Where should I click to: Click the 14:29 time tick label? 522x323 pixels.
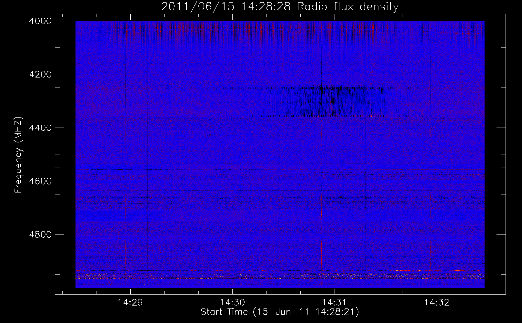point(130,303)
